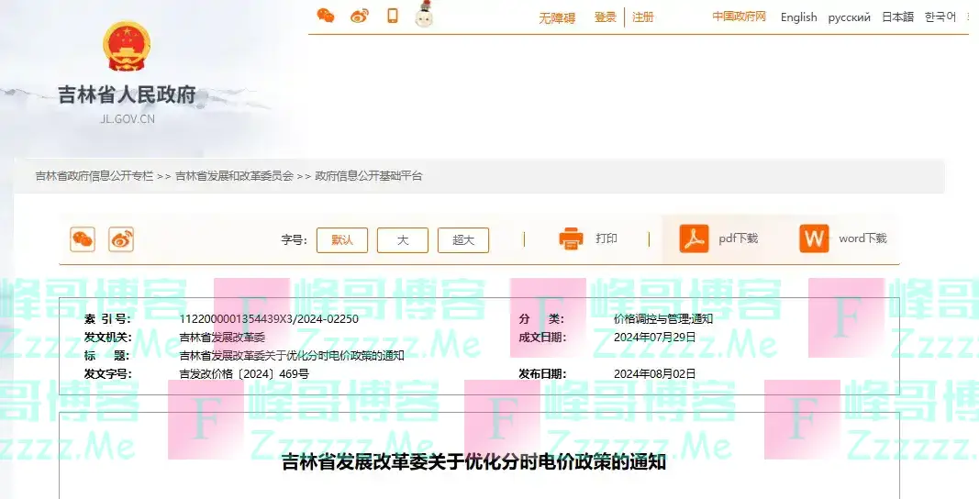Screen dimensions: 979x499
Task: Share via WeChat icon in article toolbar
Action: pyautogui.click(x=83, y=239)
